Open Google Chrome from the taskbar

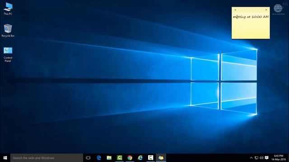coord(130,158)
